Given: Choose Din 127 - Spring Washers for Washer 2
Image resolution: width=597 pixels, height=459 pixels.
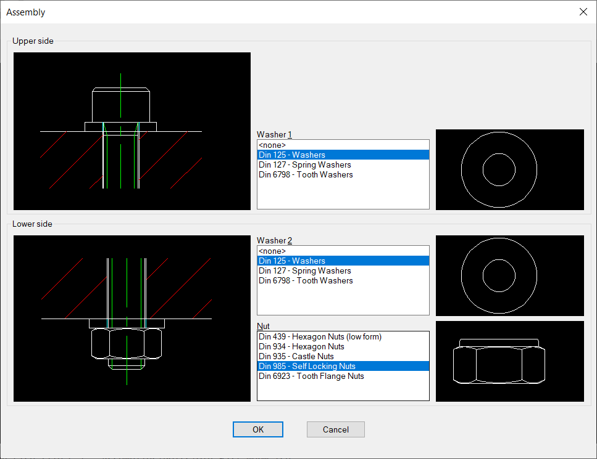Looking at the screenshot, I should point(343,271).
